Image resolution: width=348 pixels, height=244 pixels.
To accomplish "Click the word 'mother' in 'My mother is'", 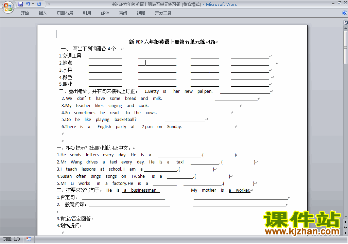I will click(209, 190).
